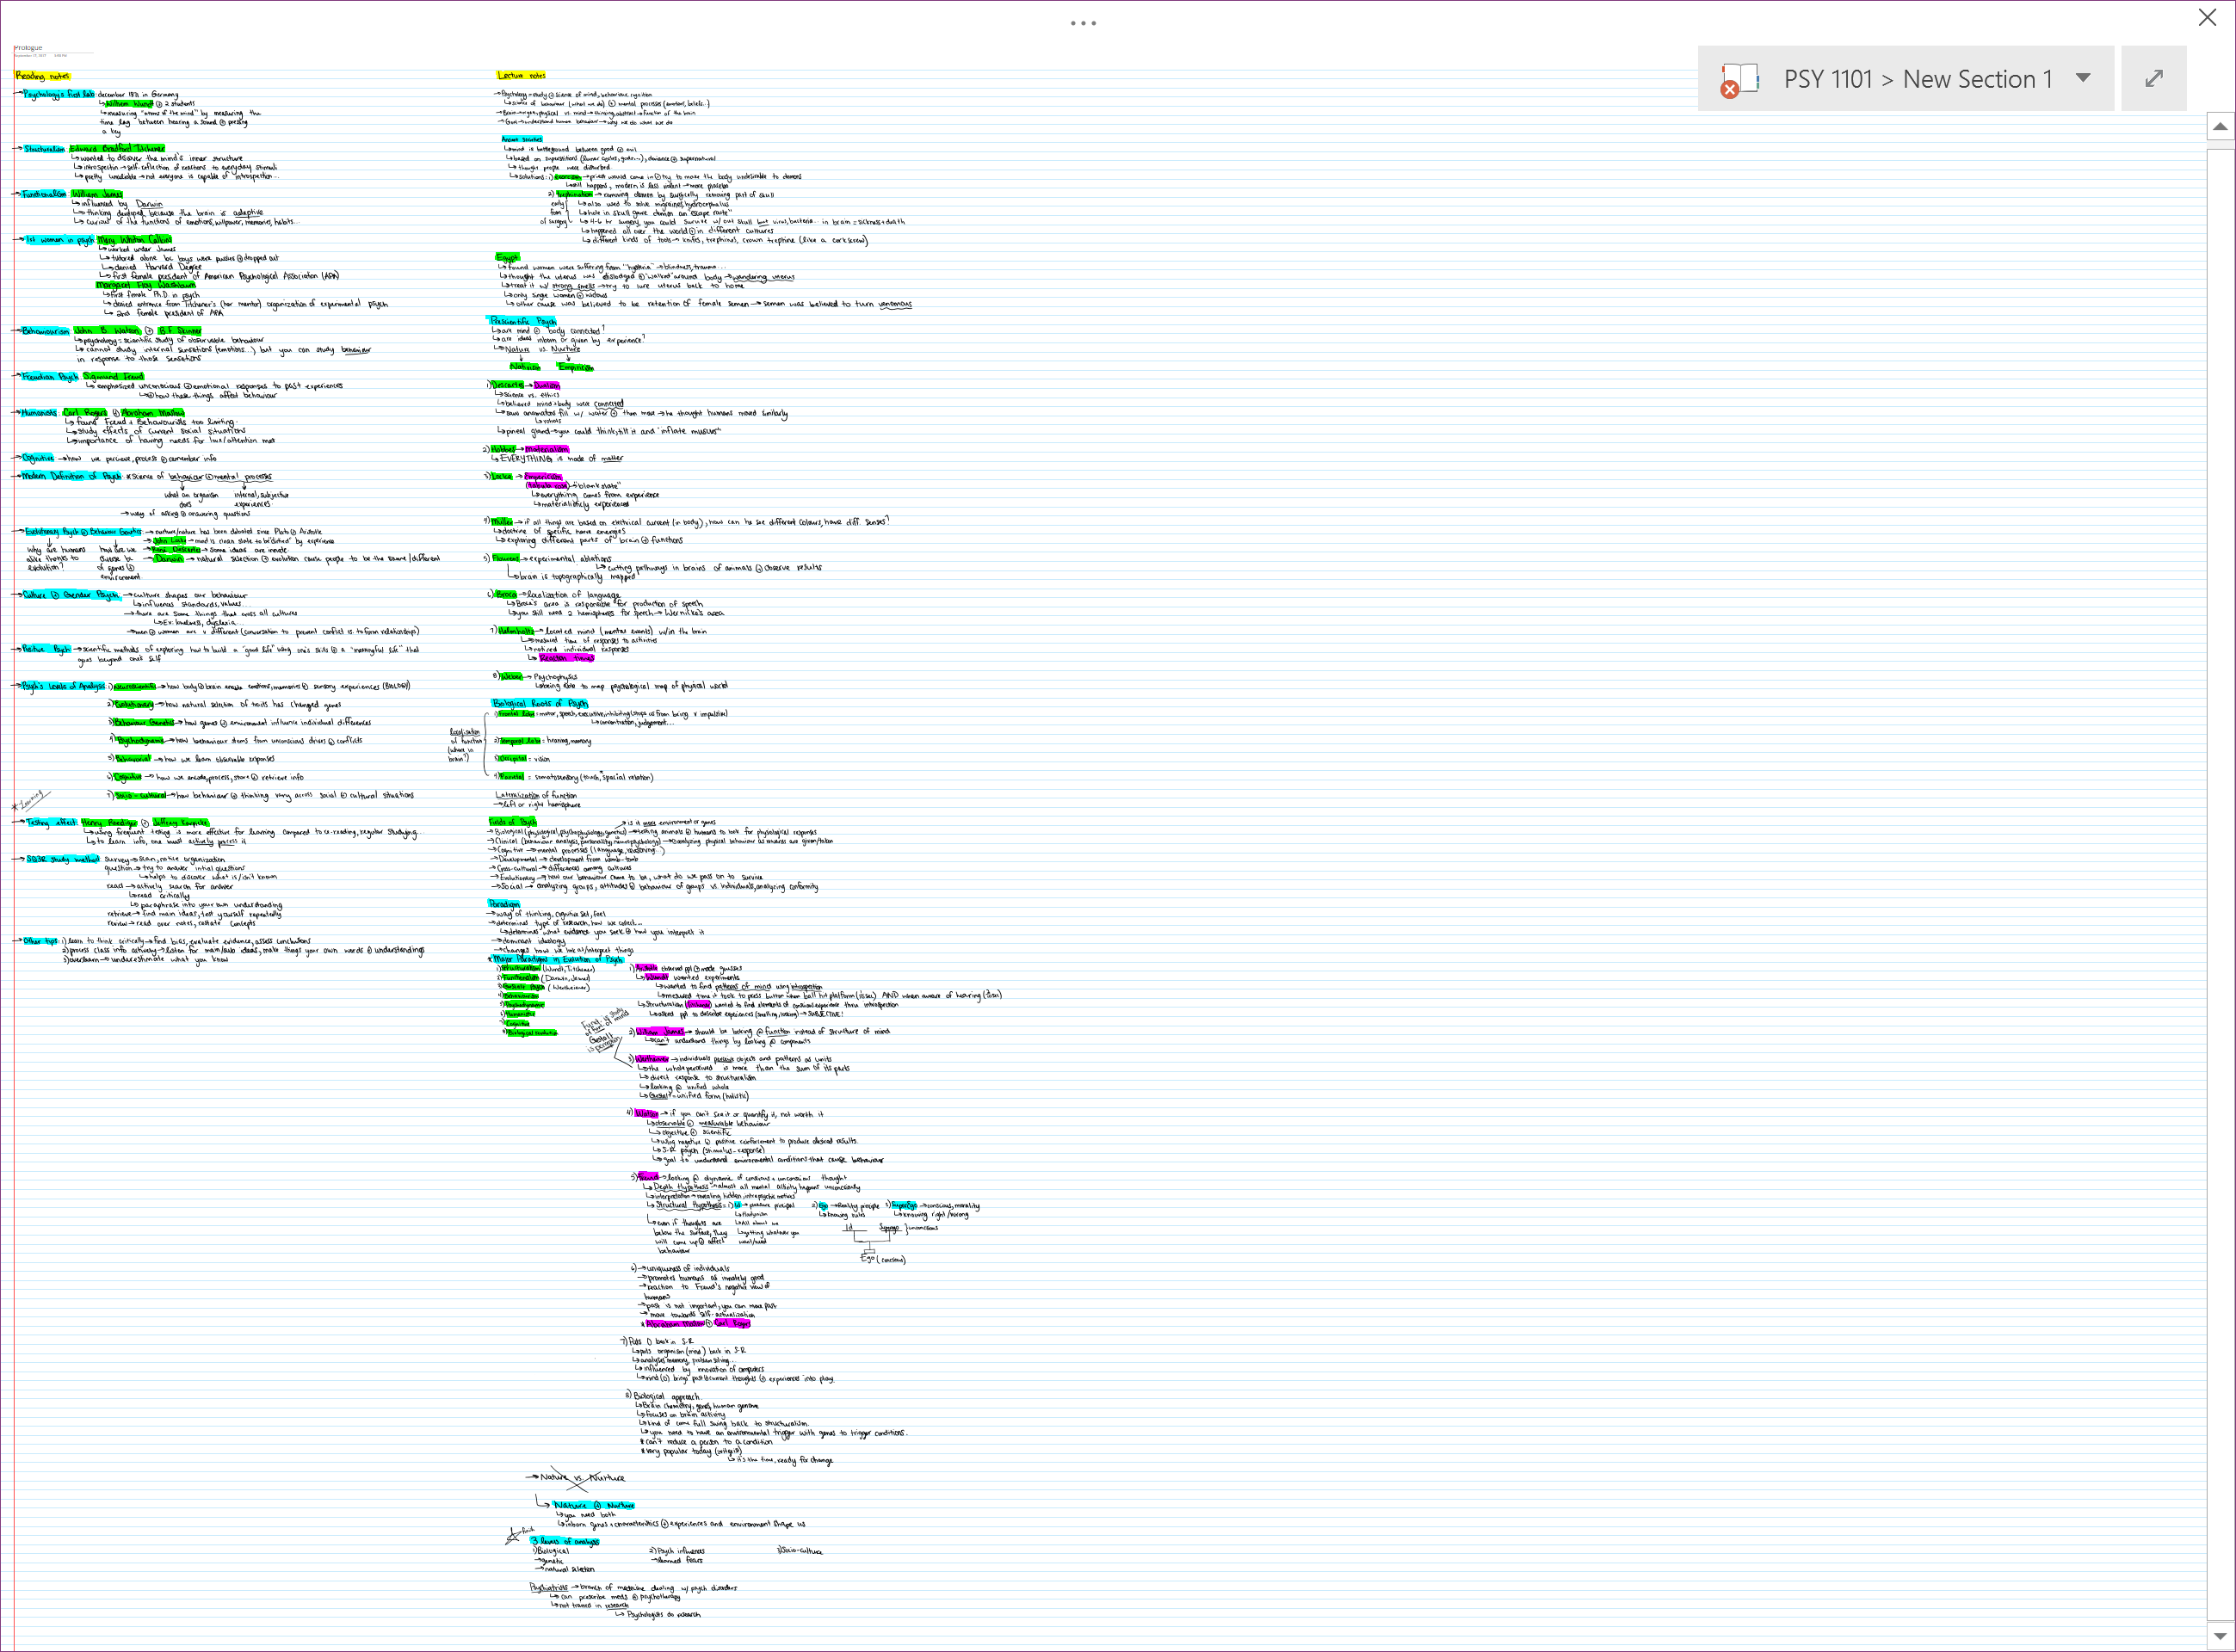Click the cyan Paradigm heading

[504, 904]
